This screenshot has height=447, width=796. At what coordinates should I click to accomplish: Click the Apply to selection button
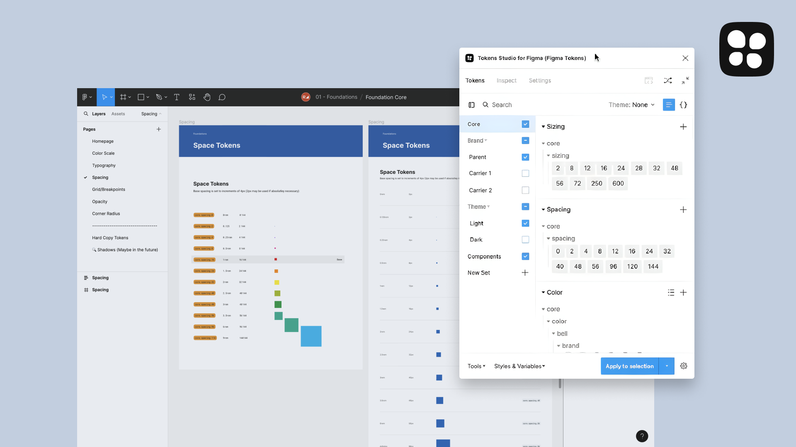pyautogui.click(x=629, y=366)
